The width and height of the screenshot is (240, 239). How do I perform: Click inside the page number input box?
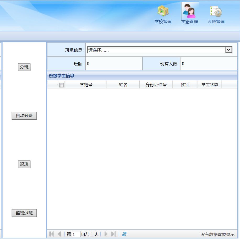pos(76,234)
